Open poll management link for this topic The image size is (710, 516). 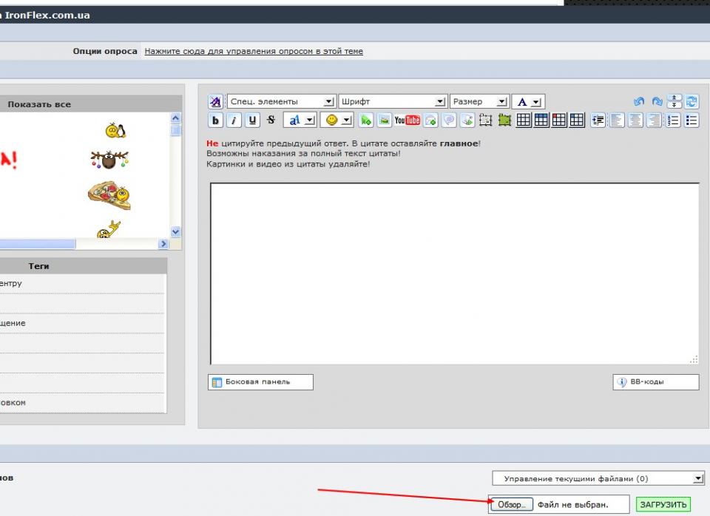click(254, 52)
